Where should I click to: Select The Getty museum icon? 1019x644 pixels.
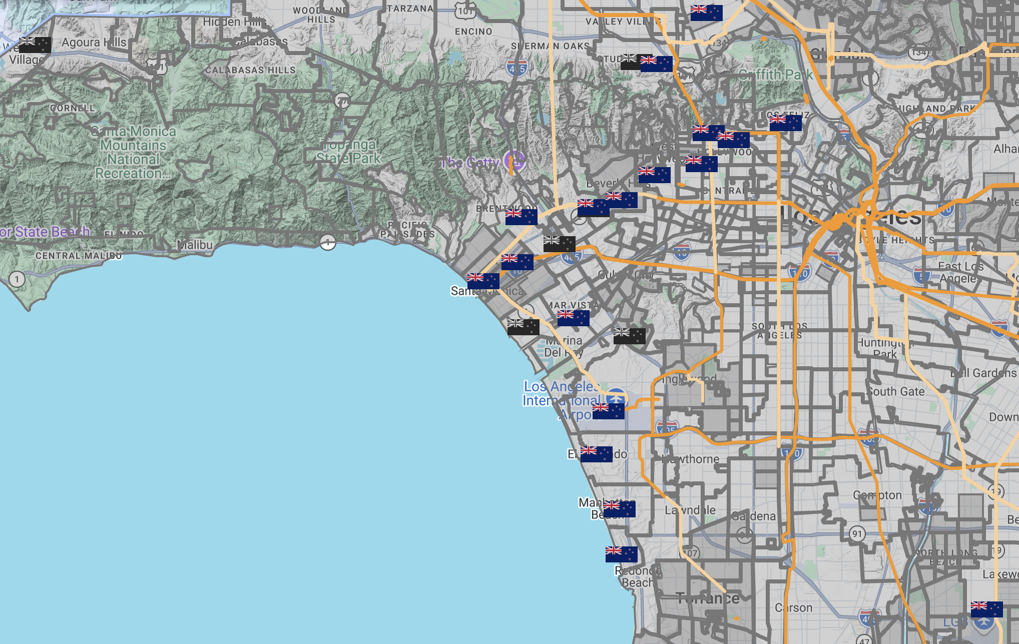click(515, 161)
